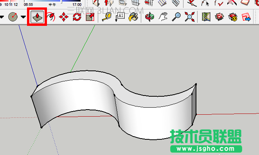Viewport: 259px width, 155px height.
Task: Click the plugin icon with red checkmark
Action: click(x=219, y=3)
